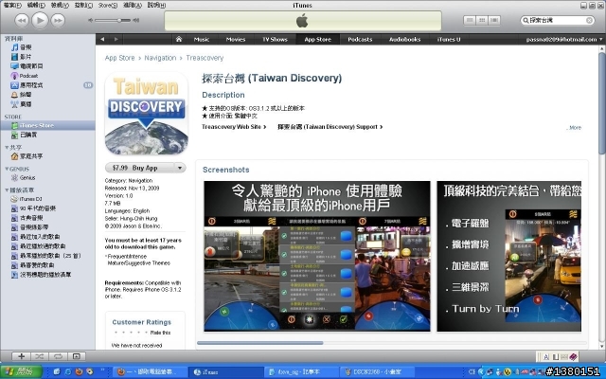Click the Previous track button
The image size is (606, 379).
point(22,21)
